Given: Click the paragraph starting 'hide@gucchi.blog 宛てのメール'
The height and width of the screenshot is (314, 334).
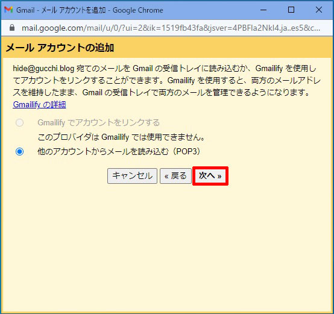Looking at the screenshot, I should tap(167, 81).
